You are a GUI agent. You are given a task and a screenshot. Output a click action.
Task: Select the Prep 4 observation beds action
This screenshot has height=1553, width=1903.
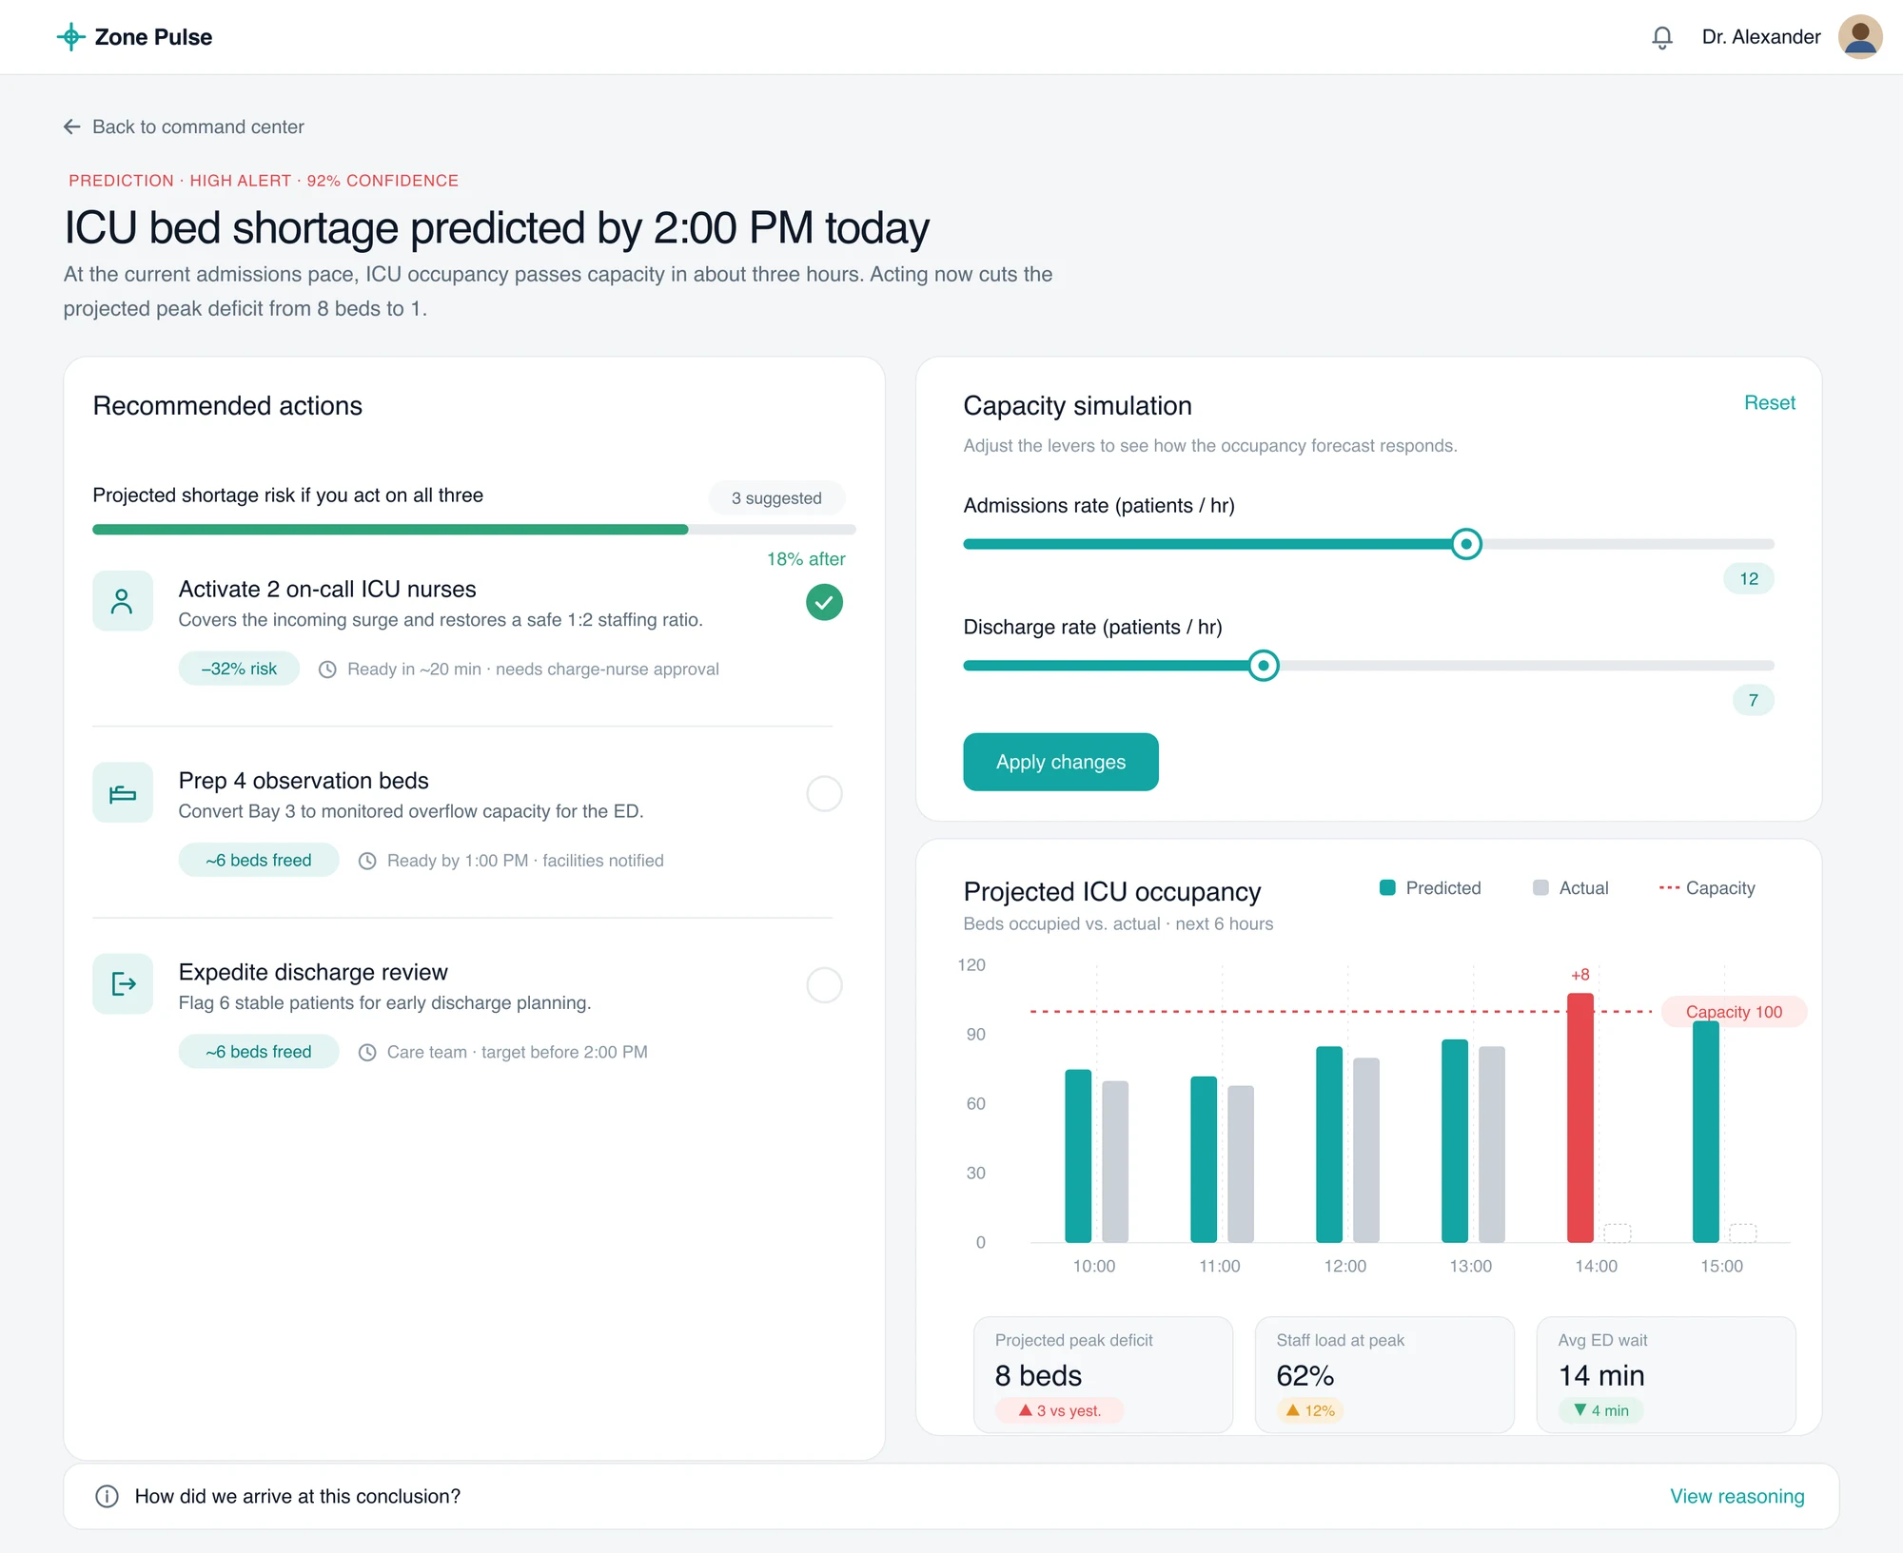point(824,793)
